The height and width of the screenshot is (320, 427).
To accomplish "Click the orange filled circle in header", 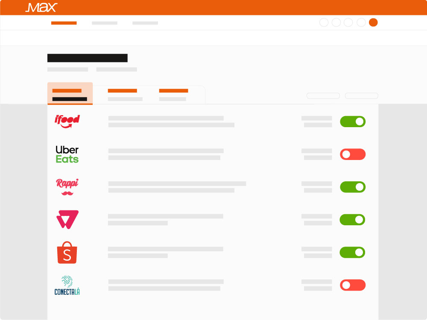I will (373, 22).
